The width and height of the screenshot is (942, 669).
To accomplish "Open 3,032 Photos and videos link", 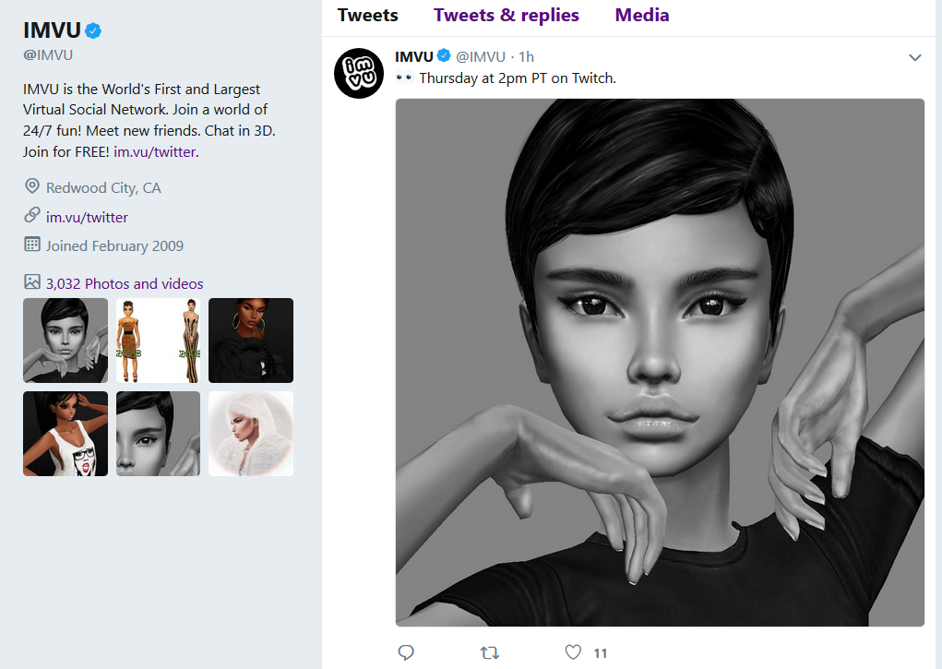I will coord(125,283).
